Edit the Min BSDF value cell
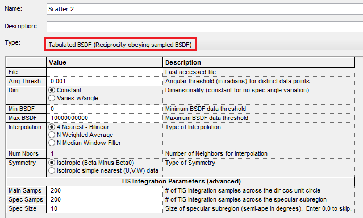Screen dimensions: 363x218 105,109
